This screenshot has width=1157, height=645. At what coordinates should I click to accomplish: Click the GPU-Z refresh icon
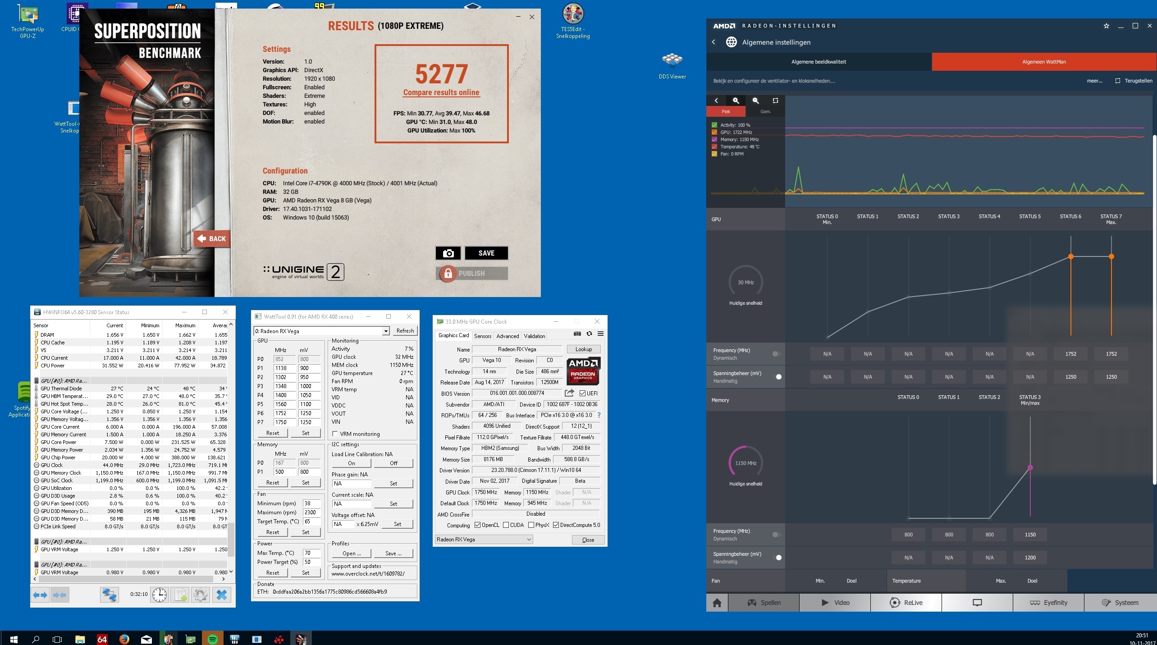coord(589,334)
